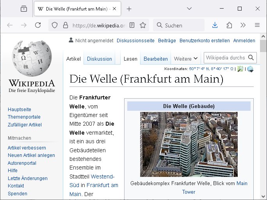
Task: Click into the Wikipedia search field
Action: pos(225,58)
